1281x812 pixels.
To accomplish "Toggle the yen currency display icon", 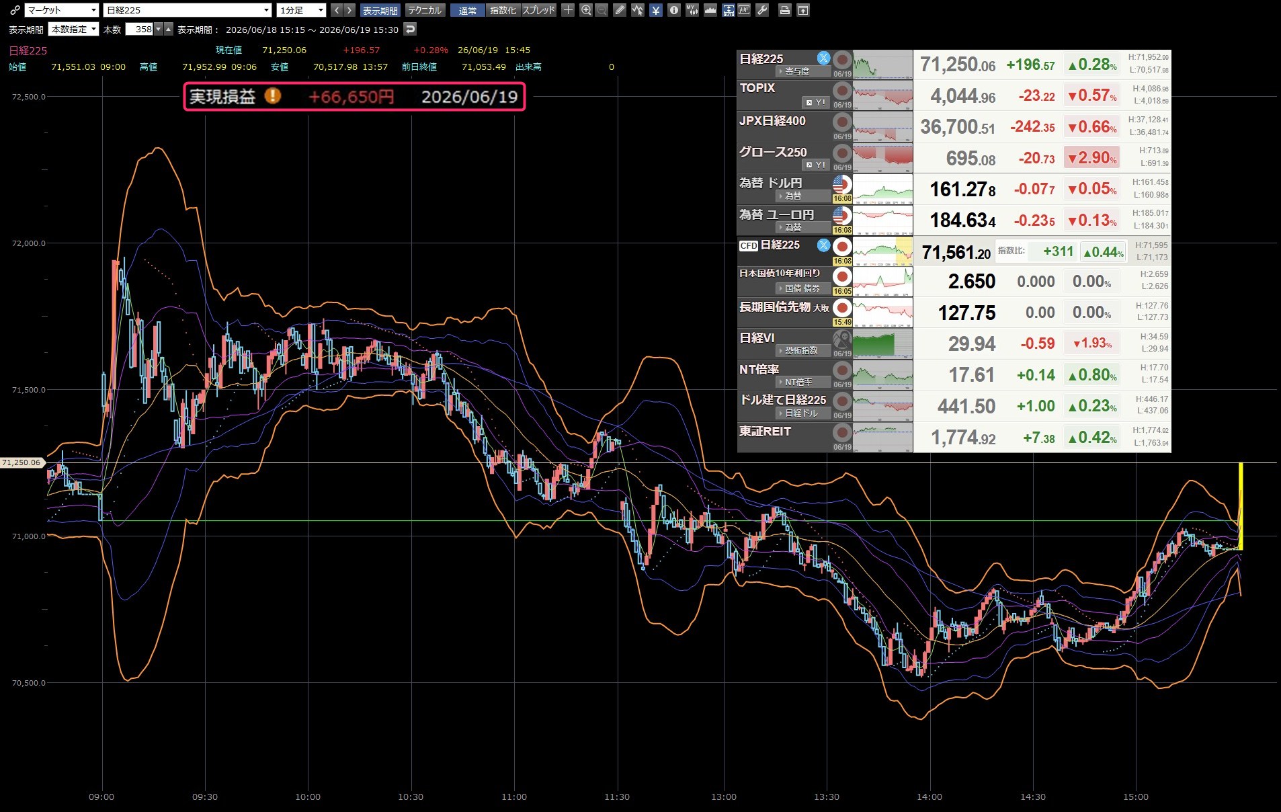I will (x=656, y=10).
